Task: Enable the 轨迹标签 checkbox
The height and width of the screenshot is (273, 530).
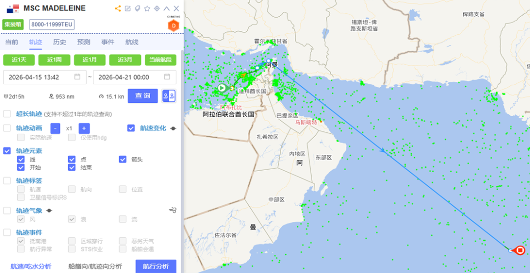Action: click(x=7, y=180)
